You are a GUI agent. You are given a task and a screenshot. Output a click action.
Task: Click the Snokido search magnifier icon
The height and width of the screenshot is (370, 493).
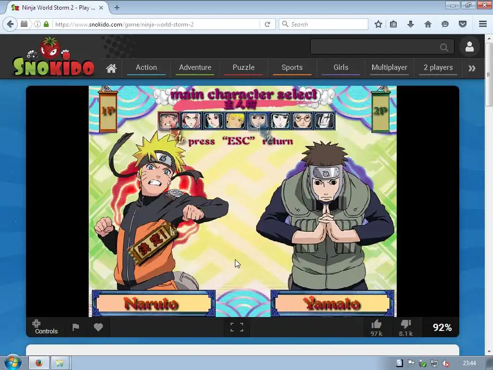pyautogui.click(x=444, y=48)
